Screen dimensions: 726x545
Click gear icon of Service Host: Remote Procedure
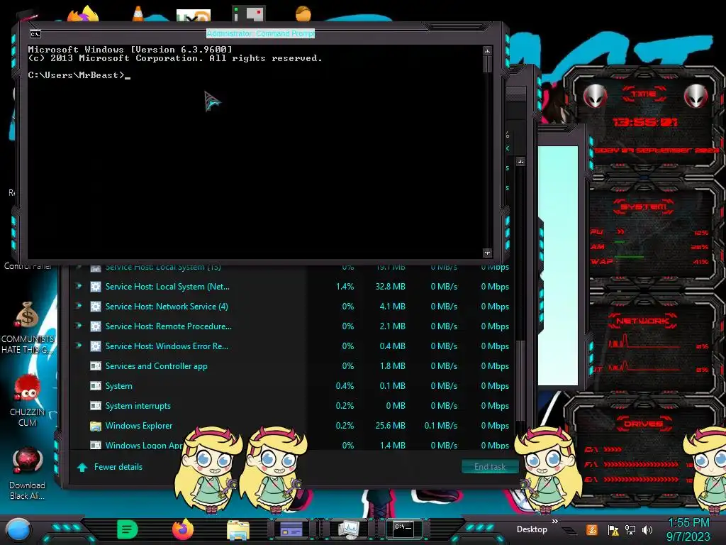click(x=96, y=326)
